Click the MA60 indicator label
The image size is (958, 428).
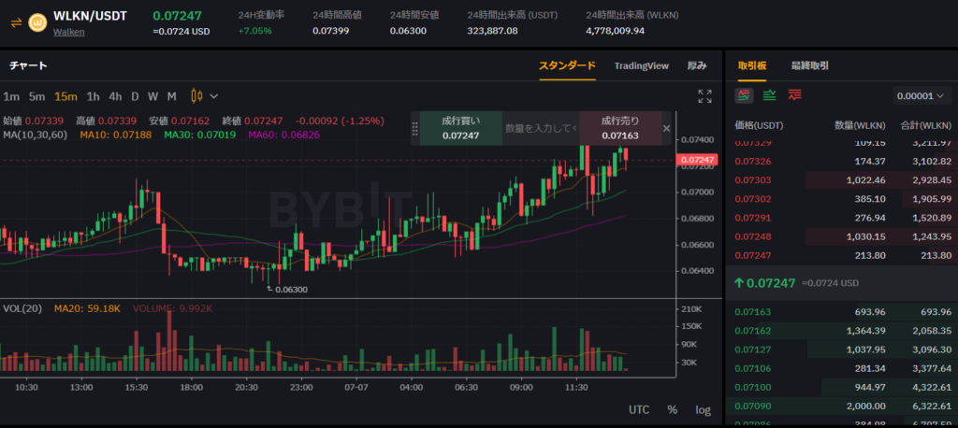coord(283,135)
